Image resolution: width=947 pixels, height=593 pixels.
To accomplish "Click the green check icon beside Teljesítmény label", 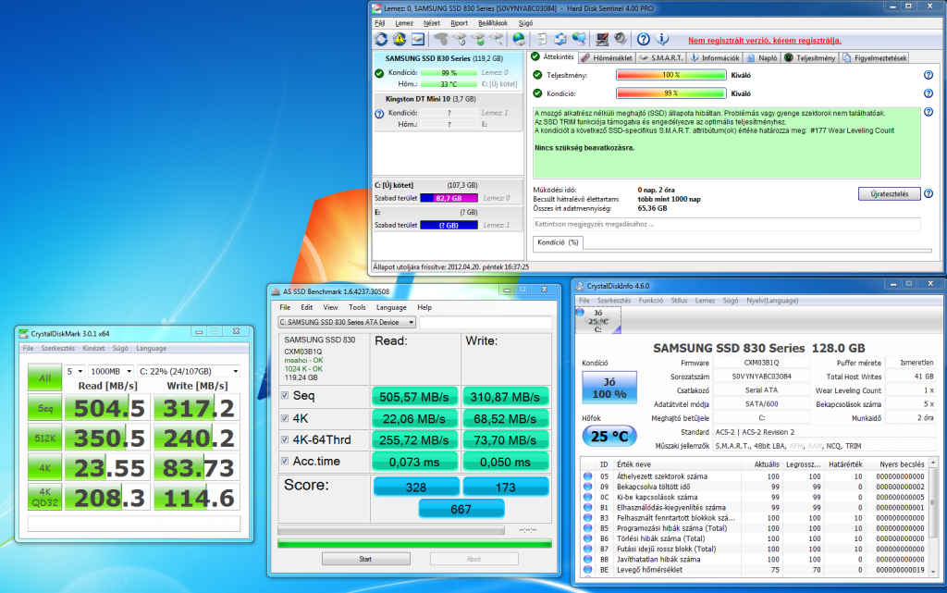I will pyautogui.click(x=537, y=75).
